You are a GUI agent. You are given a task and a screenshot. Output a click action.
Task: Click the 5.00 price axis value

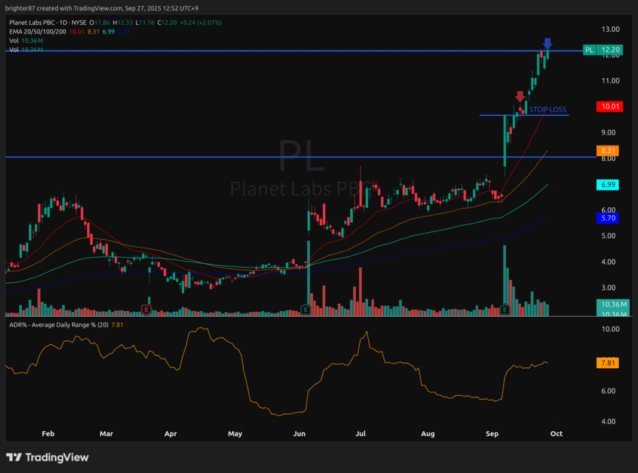click(x=608, y=236)
